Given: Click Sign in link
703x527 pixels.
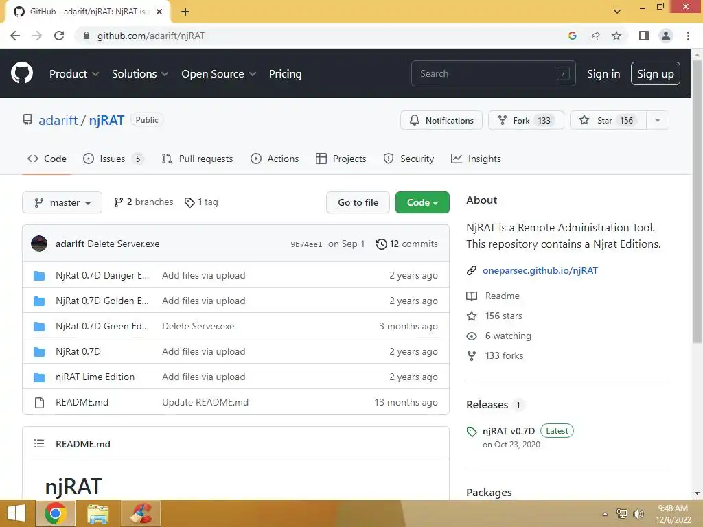Looking at the screenshot, I should coord(603,73).
